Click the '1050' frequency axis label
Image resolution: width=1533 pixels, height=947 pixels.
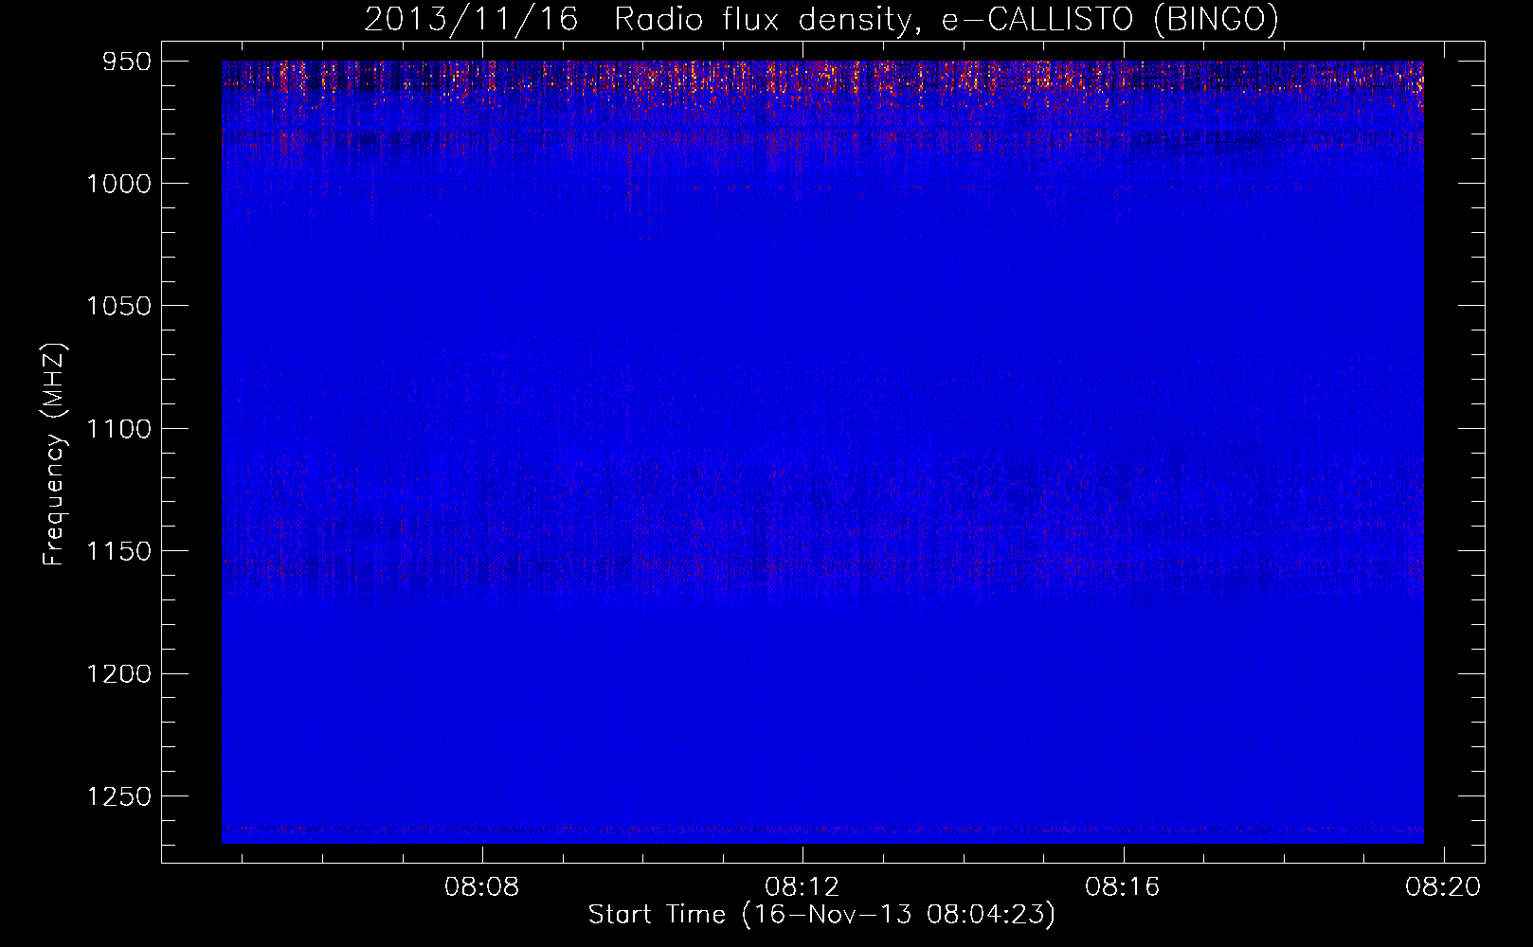(x=118, y=306)
